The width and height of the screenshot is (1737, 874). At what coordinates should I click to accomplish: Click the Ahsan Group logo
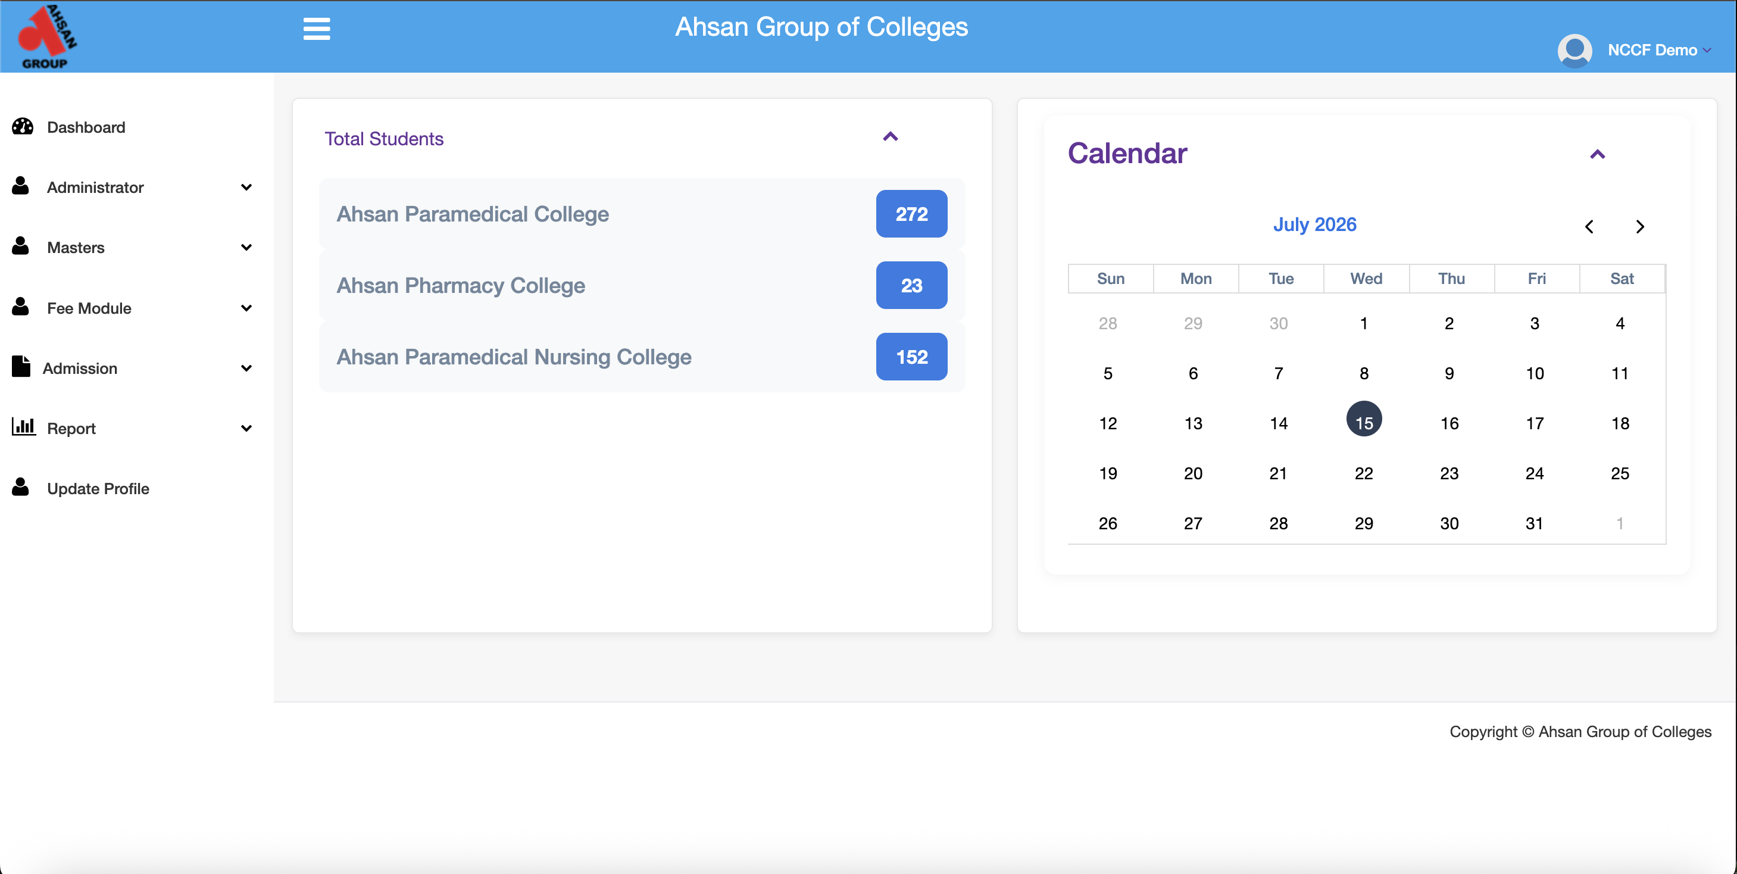pos(47,36)
